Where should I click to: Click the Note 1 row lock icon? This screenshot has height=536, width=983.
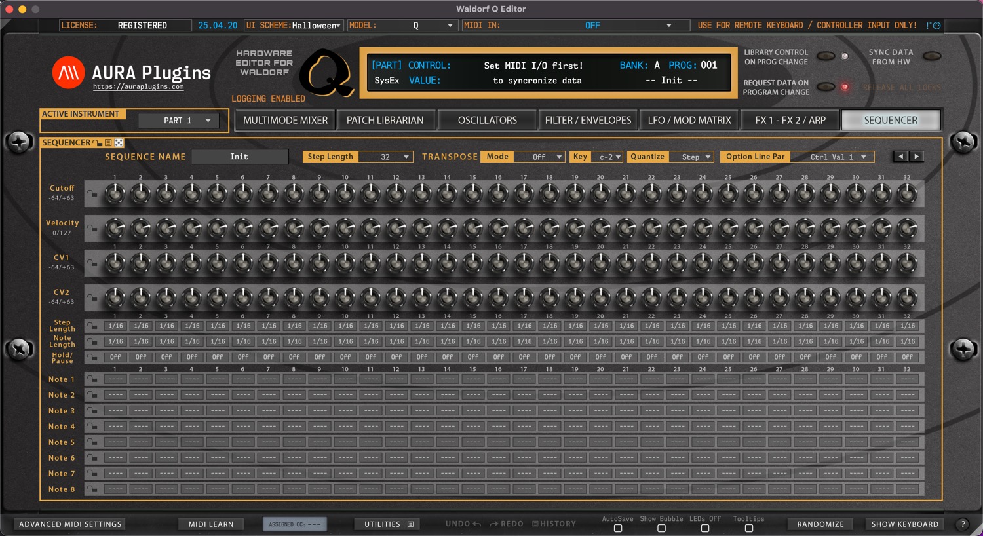[x=93, y=379]
